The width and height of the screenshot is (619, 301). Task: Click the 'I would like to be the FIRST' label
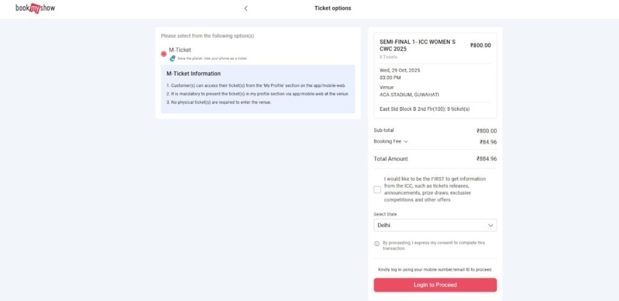(435, 189)
